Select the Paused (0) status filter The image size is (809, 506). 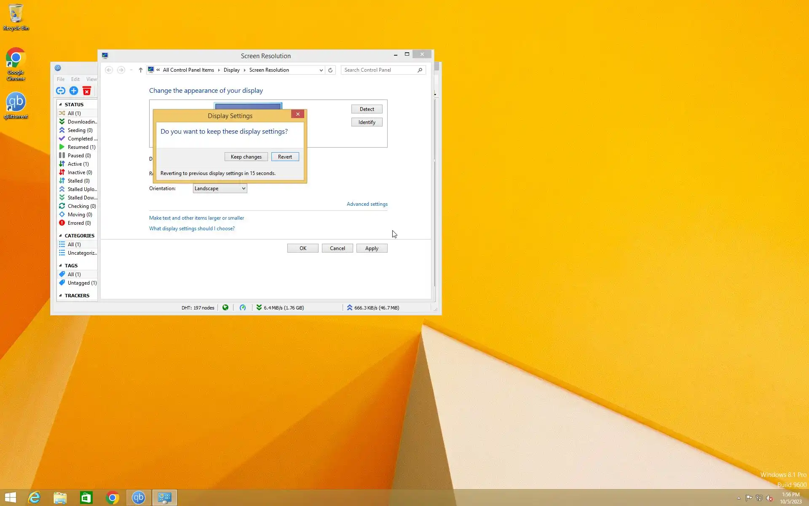click(79, 156)
